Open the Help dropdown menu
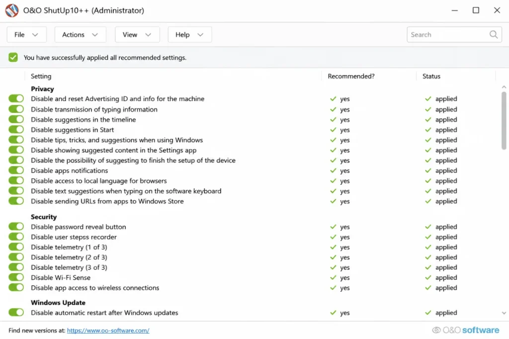This screenshot has height=339, width=509. (189, 34)
